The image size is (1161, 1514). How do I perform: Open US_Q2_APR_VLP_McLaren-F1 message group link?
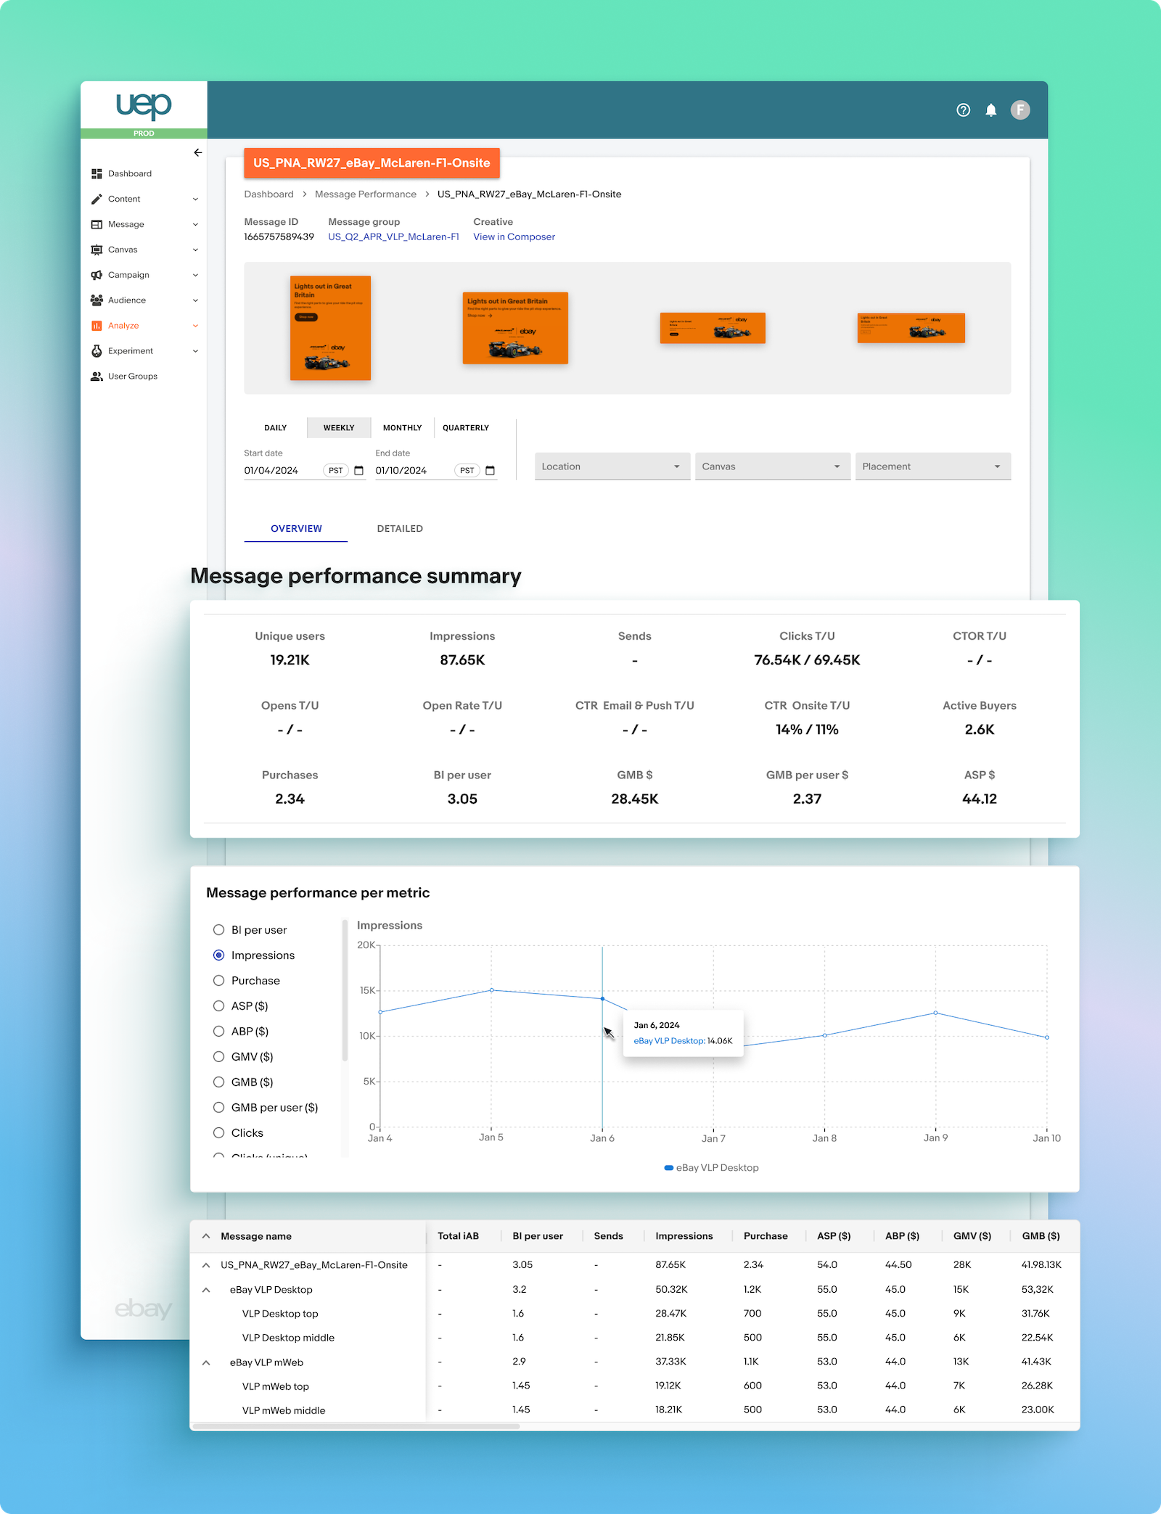click(x=393, y=237)
